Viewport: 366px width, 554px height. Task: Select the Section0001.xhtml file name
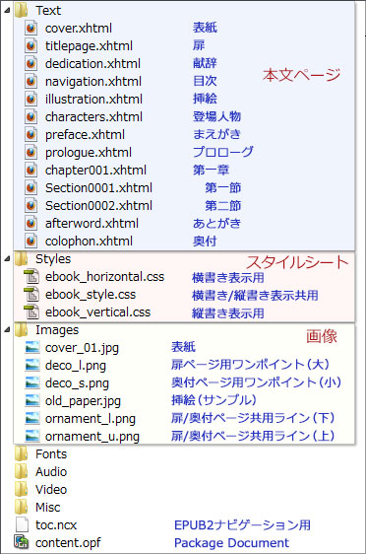(x=98, y=188)
